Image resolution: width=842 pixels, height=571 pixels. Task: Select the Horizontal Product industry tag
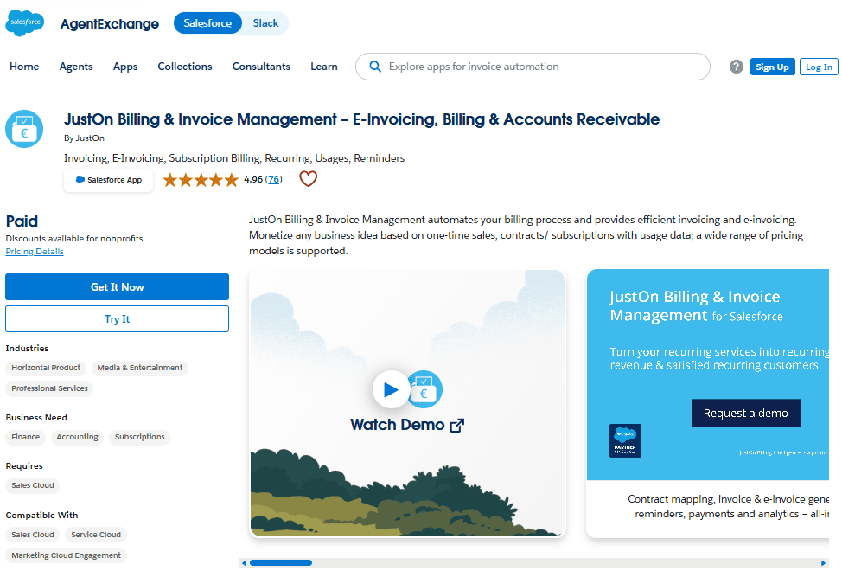click(46, 368)
